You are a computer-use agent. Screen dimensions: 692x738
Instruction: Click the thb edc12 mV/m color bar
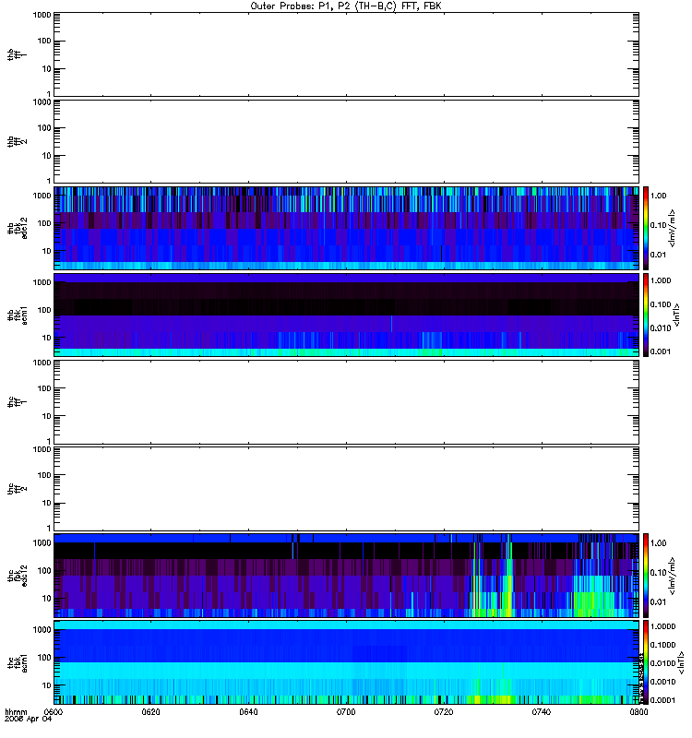tap(646, 228)
